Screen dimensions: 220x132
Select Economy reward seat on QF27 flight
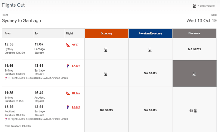[x=106, y=50]
